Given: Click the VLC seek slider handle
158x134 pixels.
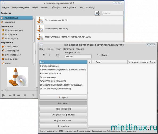Looking at the screenshot, I should click(6, 90).
